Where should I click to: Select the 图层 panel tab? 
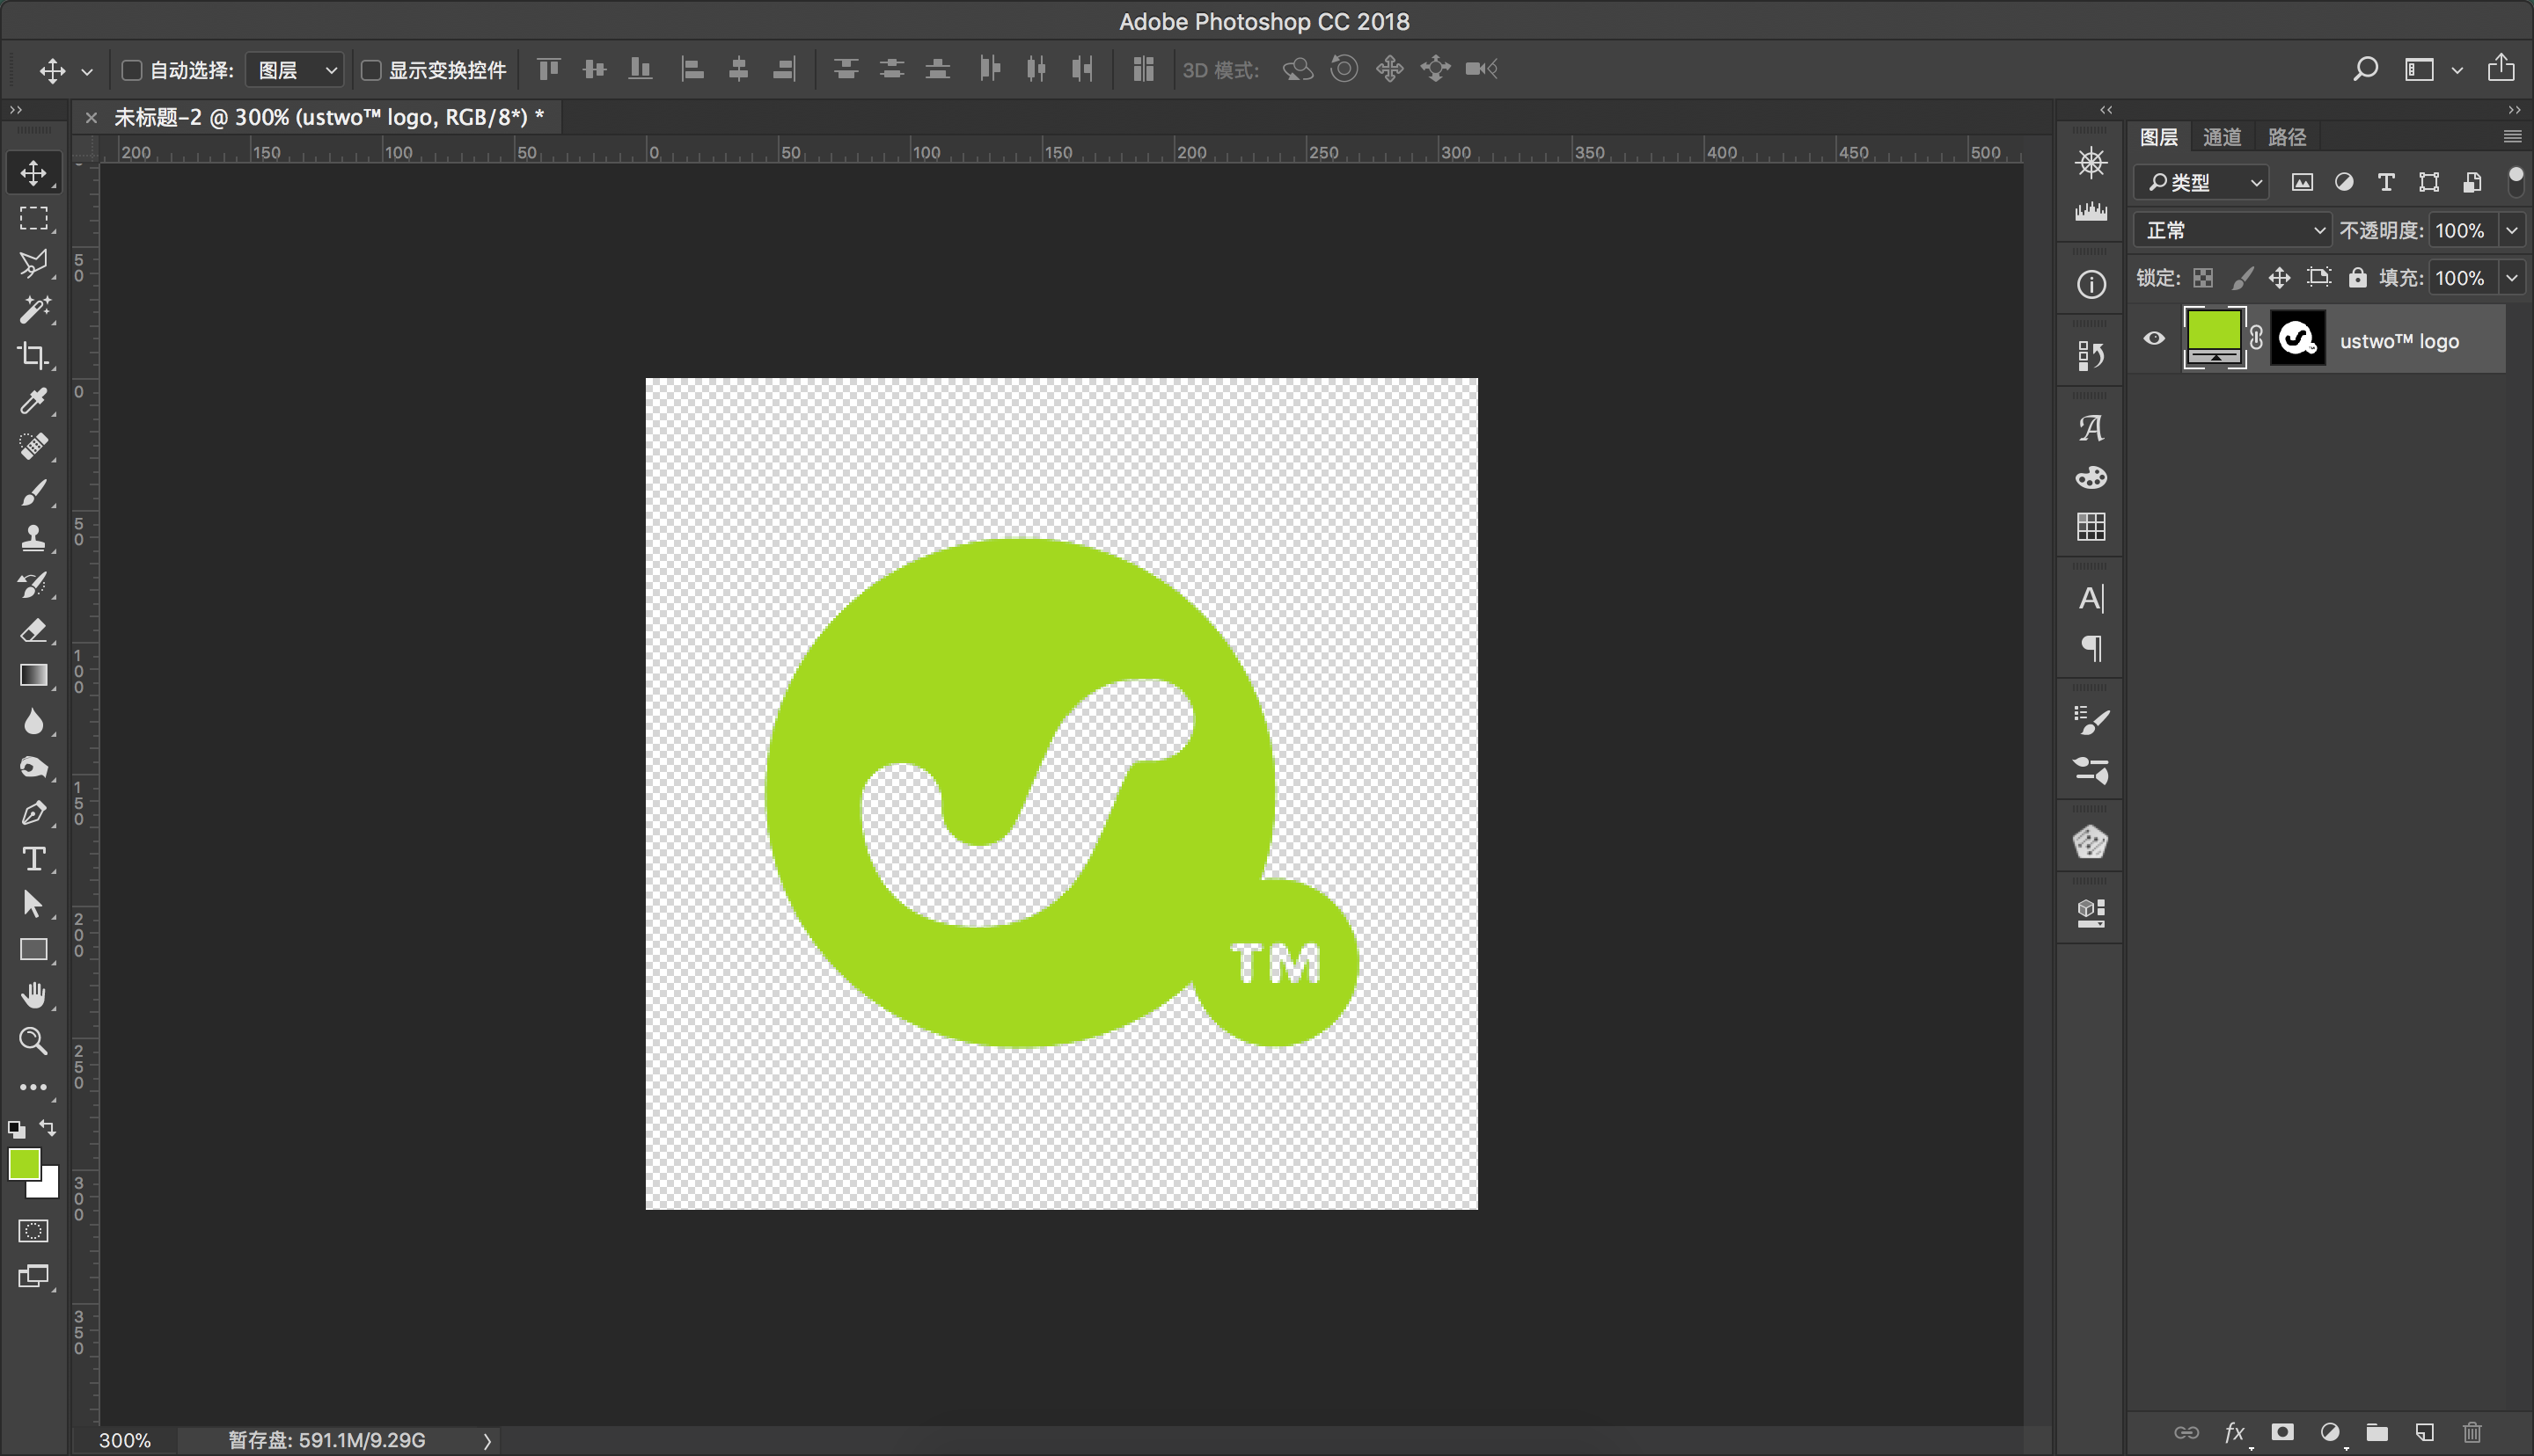(2159, 137)
